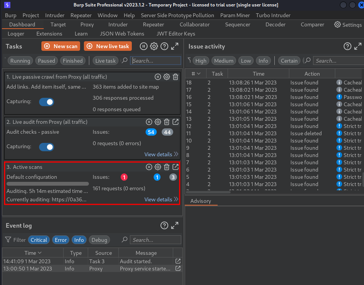Delete the Active scans task
The height and width of the screenshot is (285, 364).
tap(167, 167)
